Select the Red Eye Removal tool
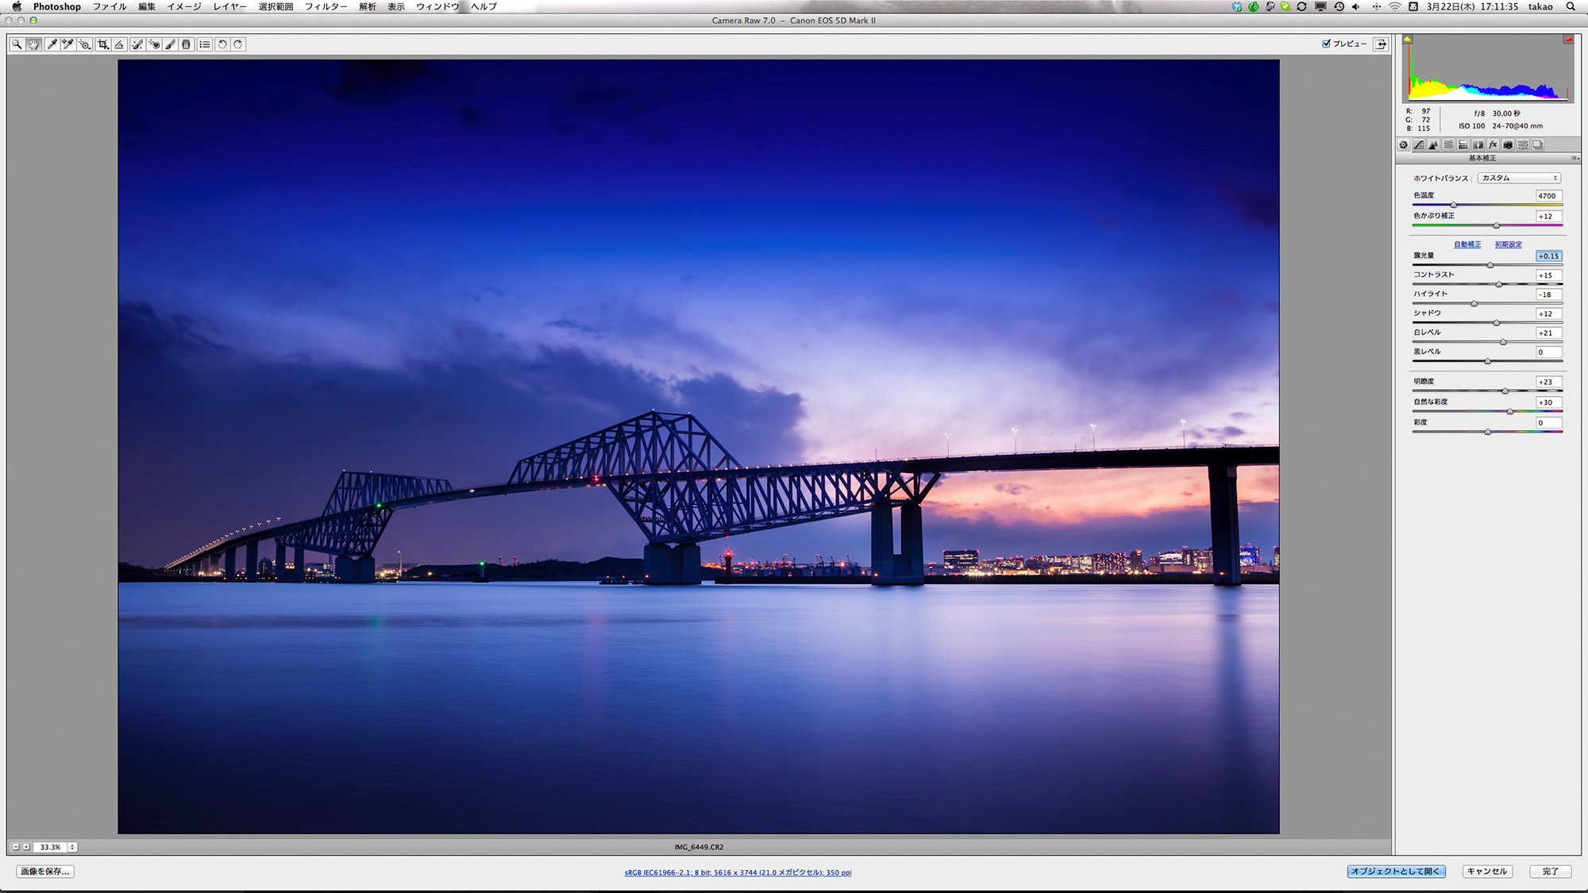 pos(154,44)
